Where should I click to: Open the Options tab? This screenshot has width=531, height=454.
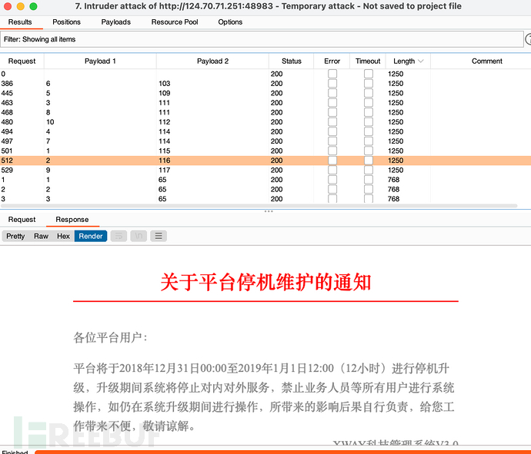[230, 22]
